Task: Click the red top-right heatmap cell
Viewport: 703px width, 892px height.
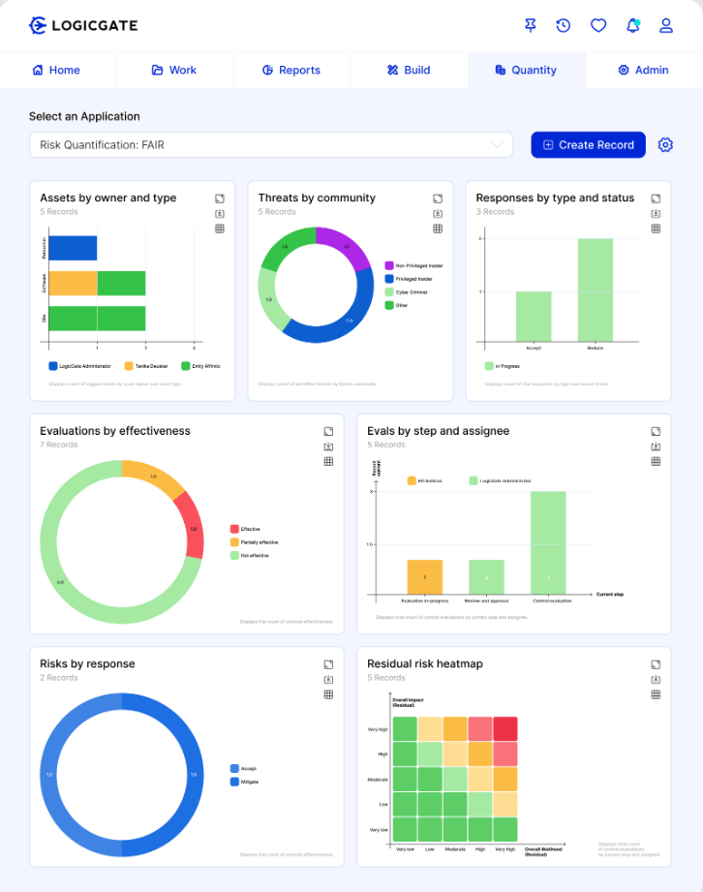Action: [x=505, y=728]
